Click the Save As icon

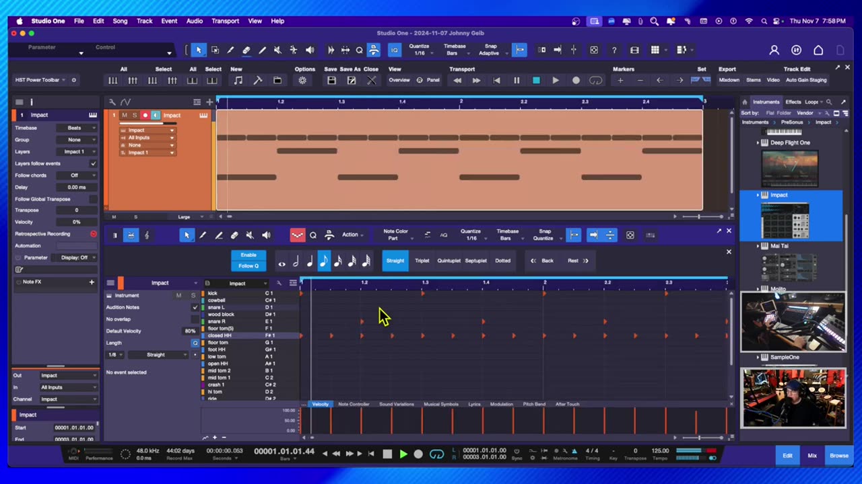pyautogui.click(x=351, y=80)
